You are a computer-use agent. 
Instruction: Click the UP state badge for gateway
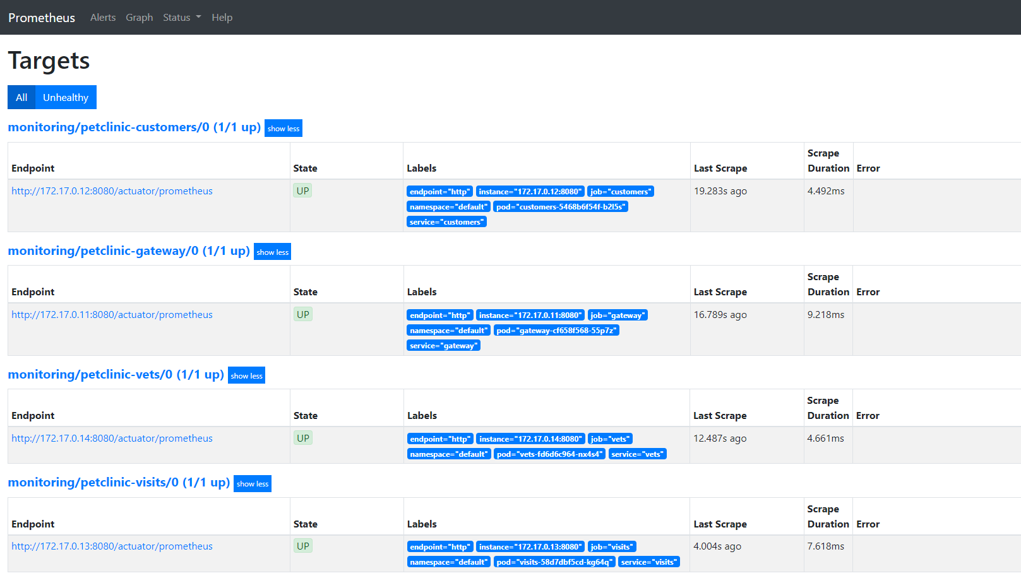click(303, 314)
